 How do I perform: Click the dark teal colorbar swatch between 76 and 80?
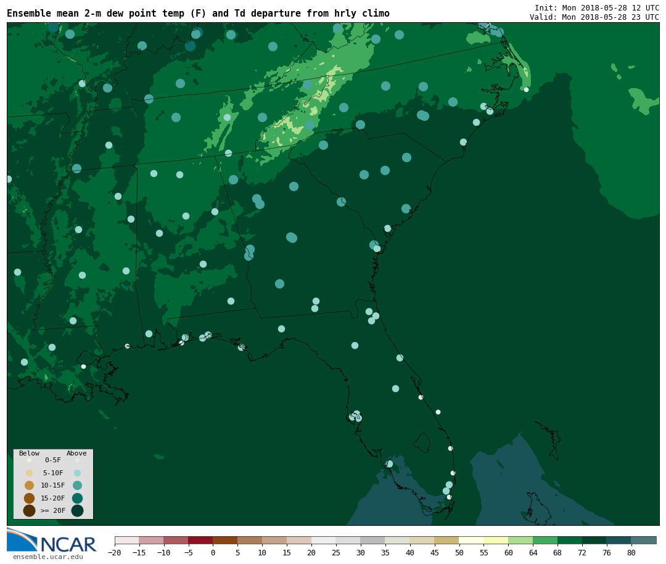tap(619, 540)
